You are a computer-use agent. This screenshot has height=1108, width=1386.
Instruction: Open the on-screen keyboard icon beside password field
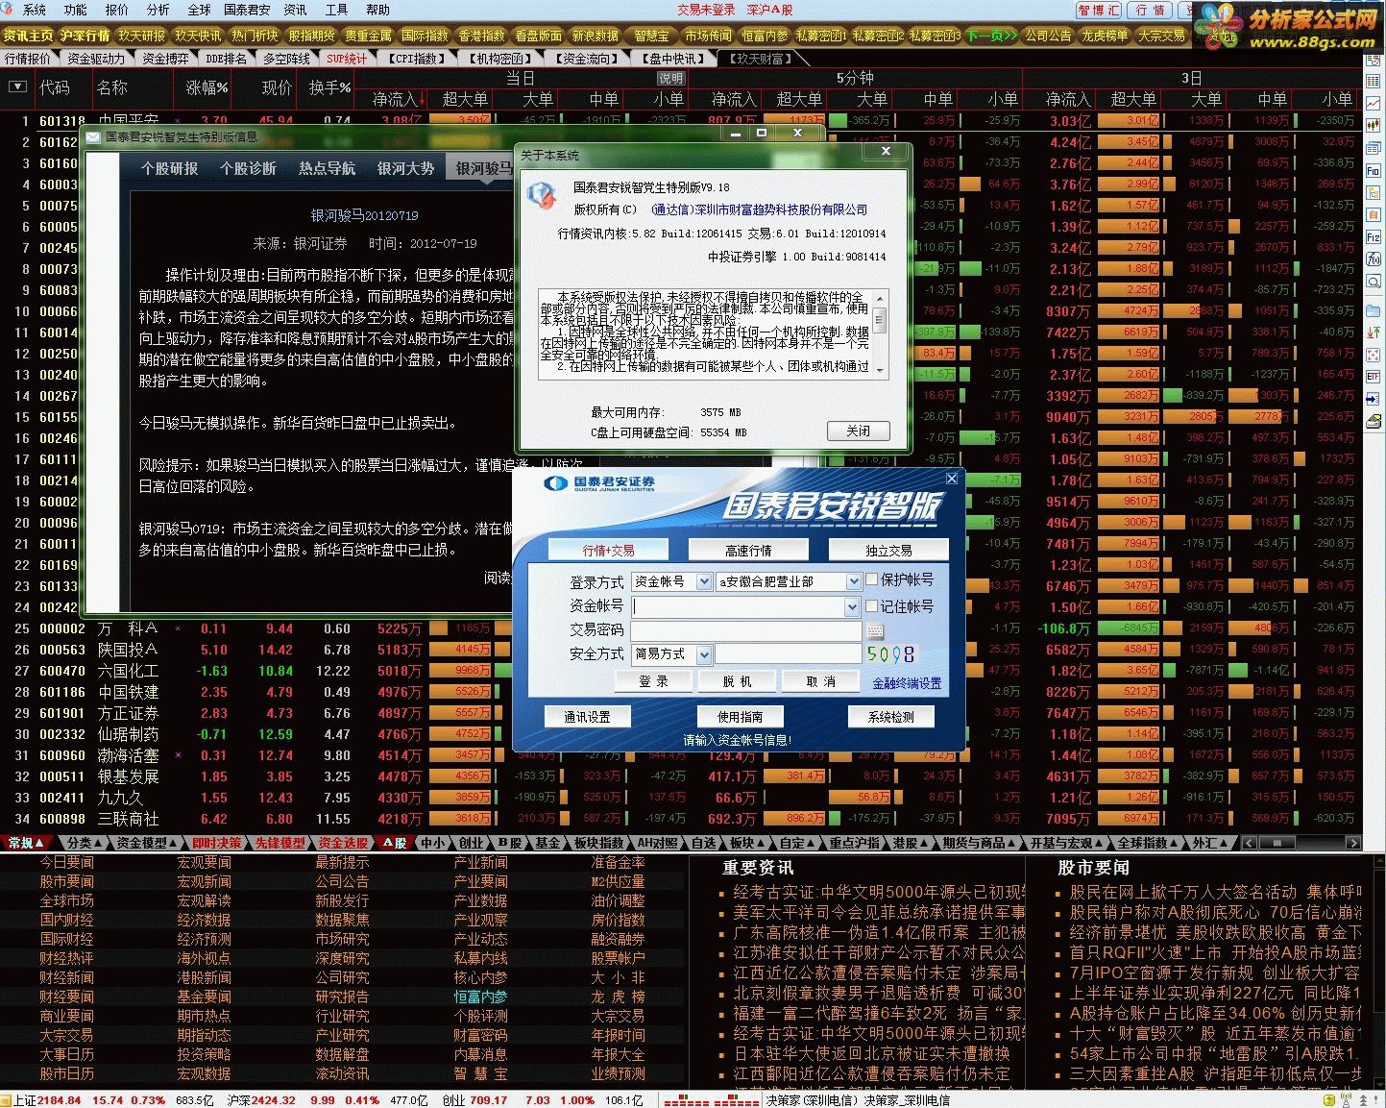874,630
